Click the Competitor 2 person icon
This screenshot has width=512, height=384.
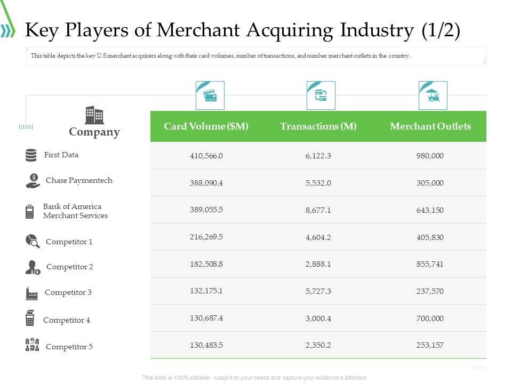tap(33, 267)
